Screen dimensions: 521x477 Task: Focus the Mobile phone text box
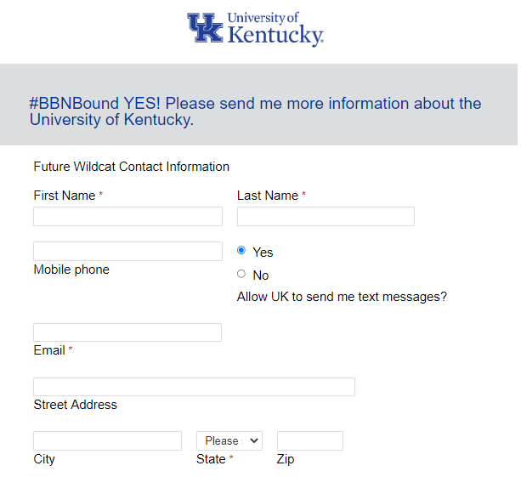click(x=127, y=251)
